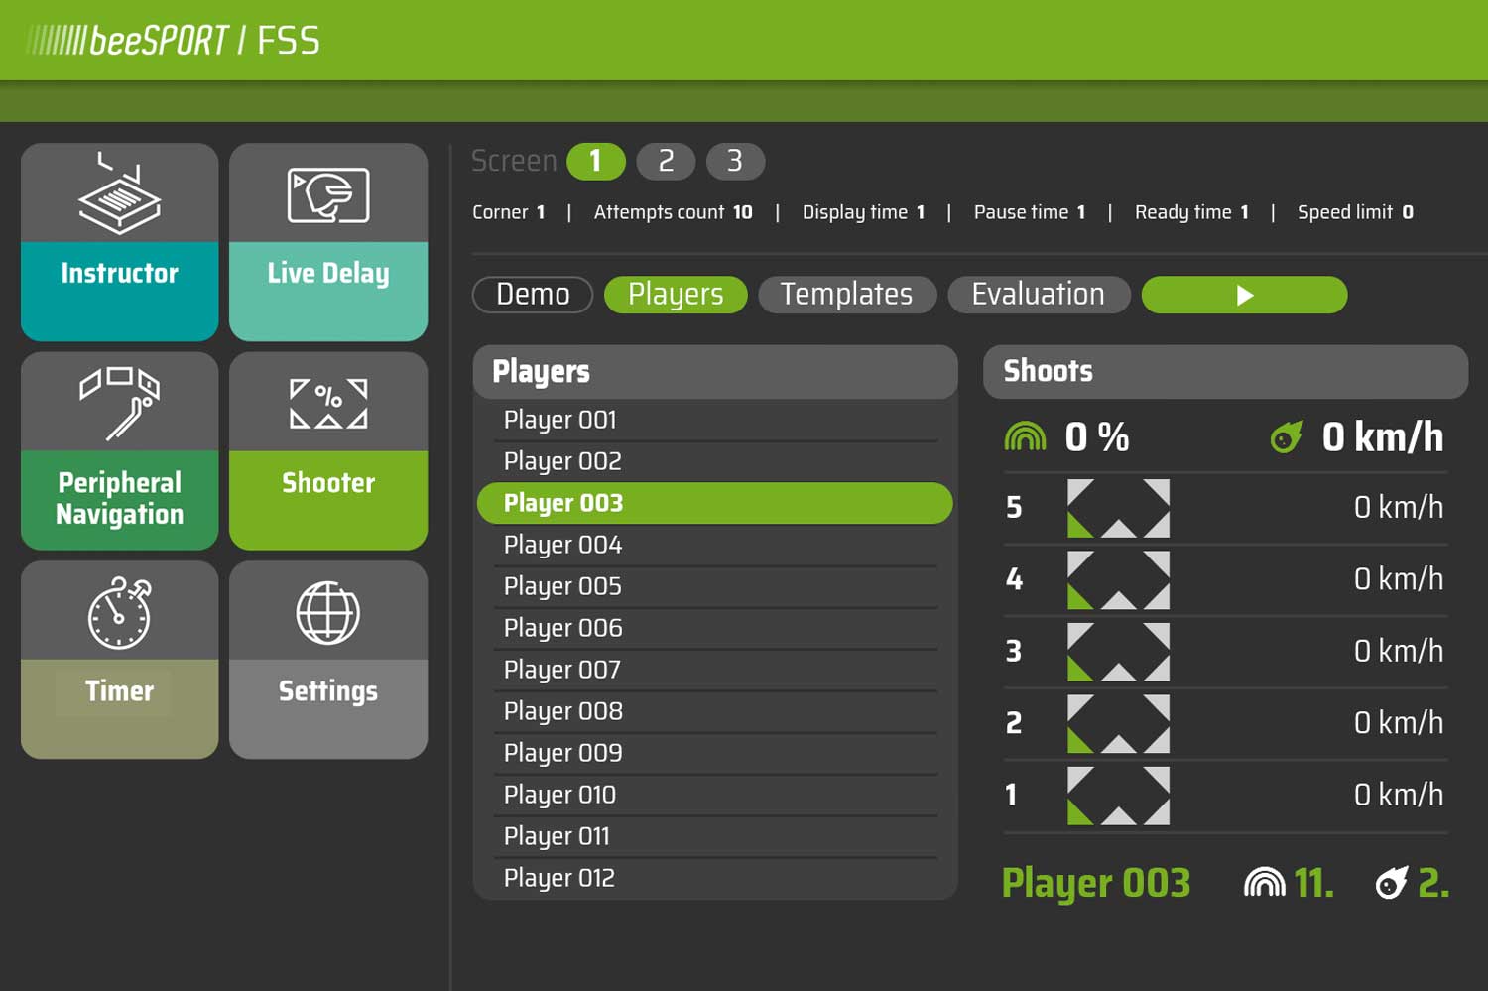Switch to Screen 1
This screenshot has width=1488, height=991.
pos(595,161)
